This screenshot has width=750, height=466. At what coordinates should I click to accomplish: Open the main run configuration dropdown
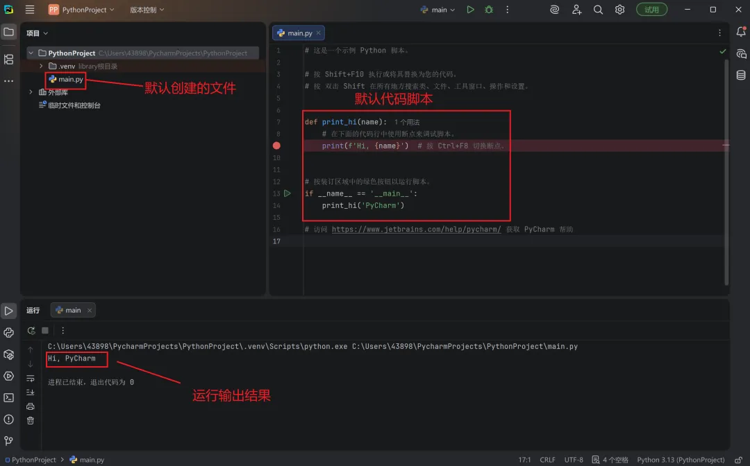point(437,10)
